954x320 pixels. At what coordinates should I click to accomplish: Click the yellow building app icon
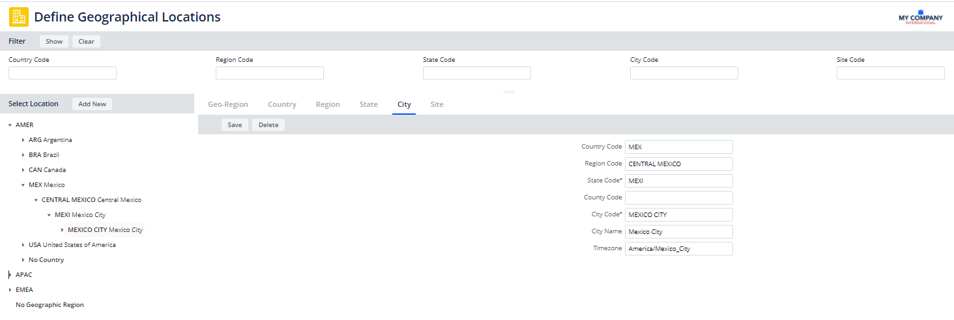click(x=18, y=17)
